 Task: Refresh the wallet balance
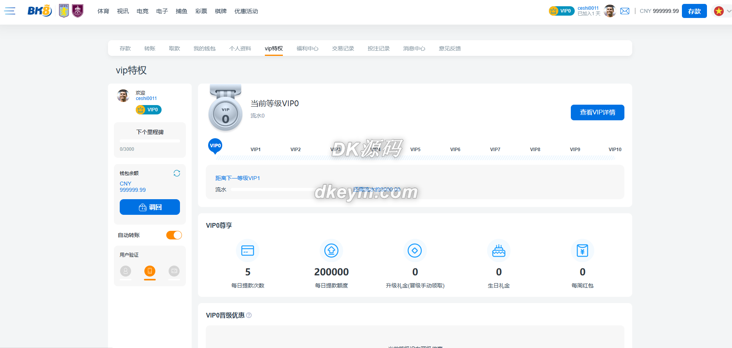coord(177,173)
